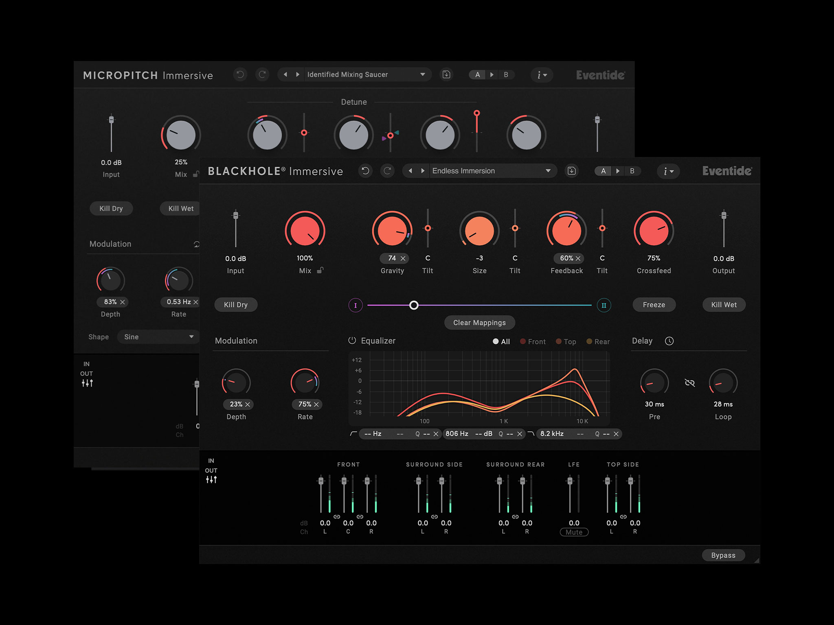
Task: Clear the 8.2 kHz EQ band
Action: [616, 434]
